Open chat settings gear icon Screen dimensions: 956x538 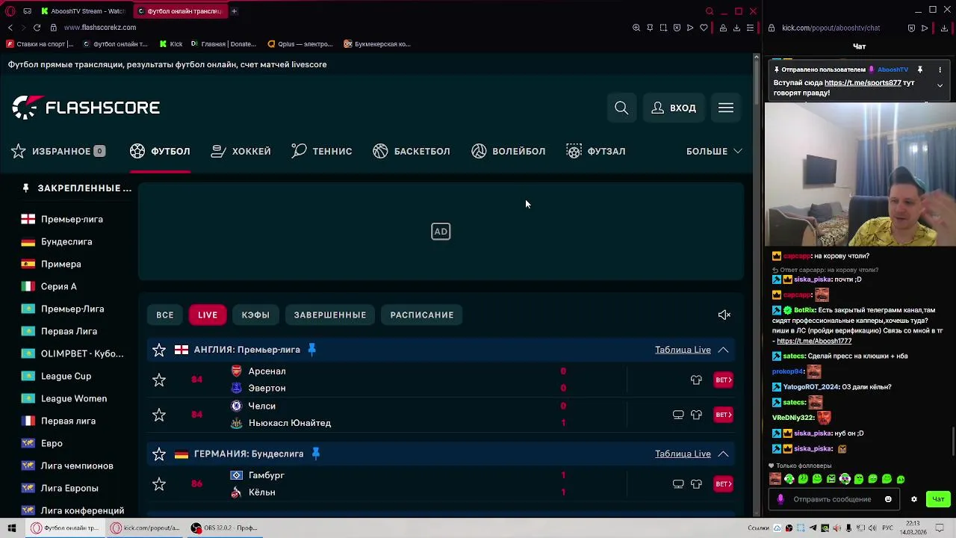tap(913, 499)
